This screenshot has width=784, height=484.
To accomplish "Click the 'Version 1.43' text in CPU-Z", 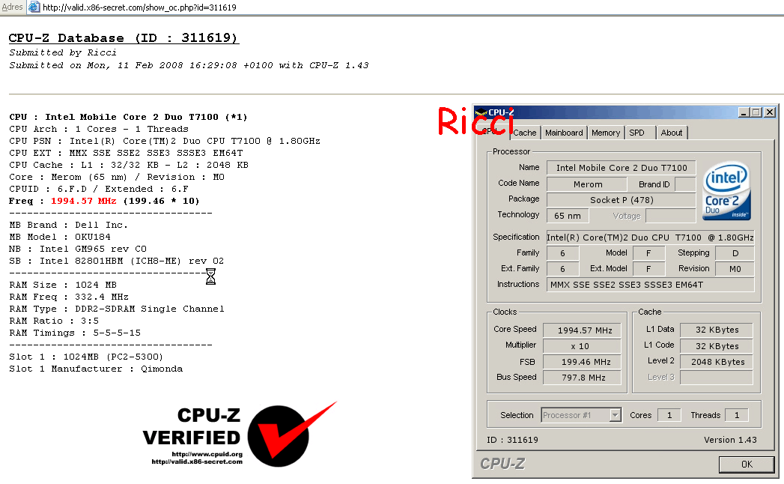I will click(730, 440).
